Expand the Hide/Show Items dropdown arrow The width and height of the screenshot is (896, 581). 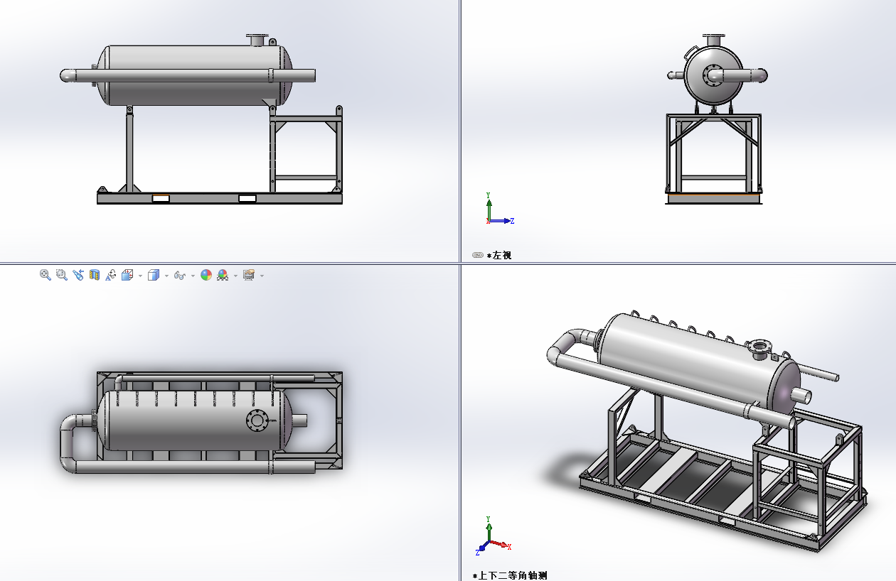(x=193, y=276)
